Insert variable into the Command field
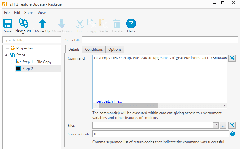This screenshot has height=149, width=240. (232, 58)
